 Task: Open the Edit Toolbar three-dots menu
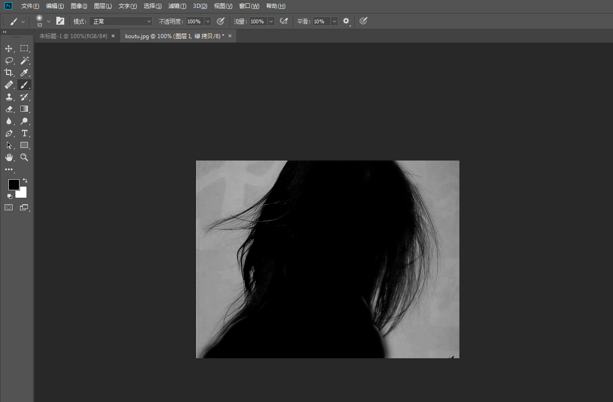(9, 170)
